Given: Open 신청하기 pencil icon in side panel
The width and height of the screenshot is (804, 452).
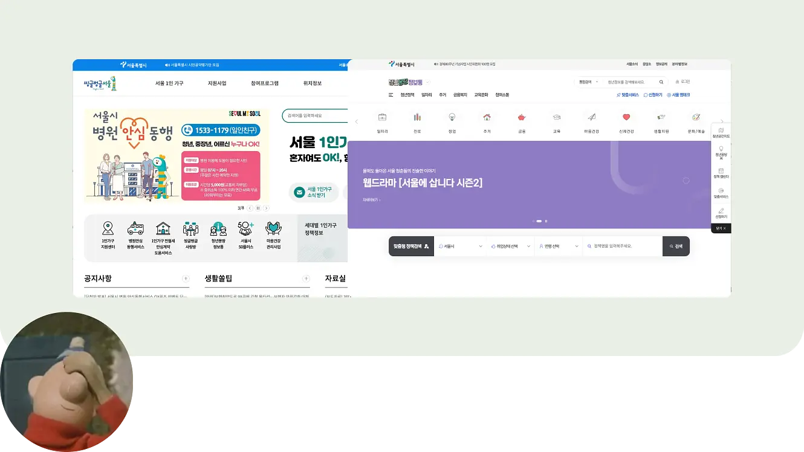Looking at the screenshot, I should click(x=721, y=211).
